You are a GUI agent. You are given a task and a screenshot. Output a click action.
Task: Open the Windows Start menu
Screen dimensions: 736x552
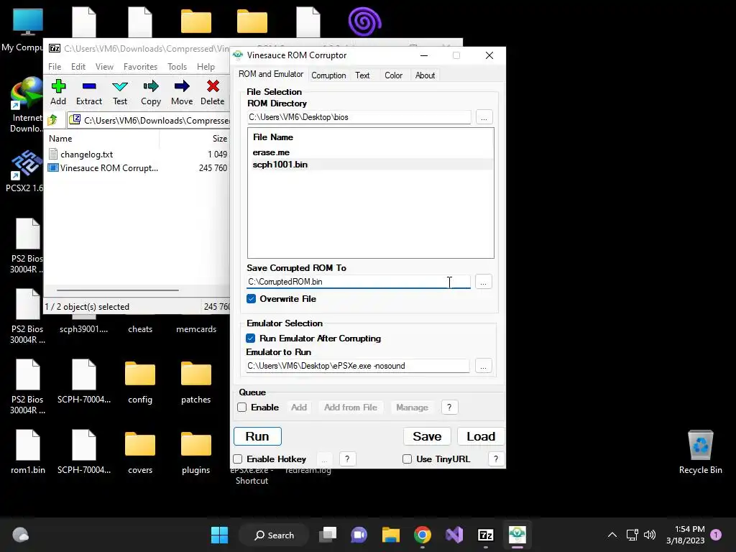(x=219, y=535)
